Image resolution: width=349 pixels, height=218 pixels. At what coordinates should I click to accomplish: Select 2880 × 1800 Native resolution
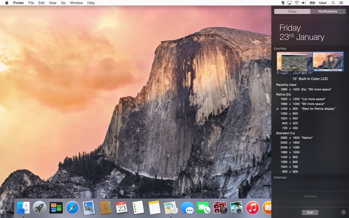[x=297, y=138]
